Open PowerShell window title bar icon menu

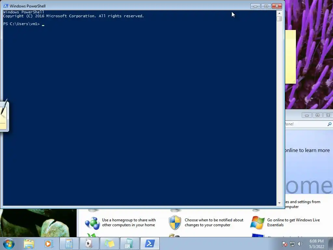6,6
